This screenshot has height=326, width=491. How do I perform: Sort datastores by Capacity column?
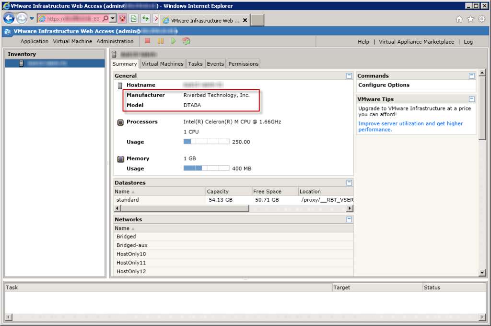[x=229, y=191]
